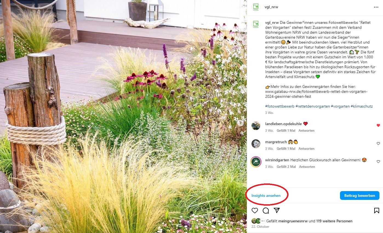Open landleben.opdekuhle's profile picture
The height and width of the screenshot is (233, 383).
coord(256,125)
